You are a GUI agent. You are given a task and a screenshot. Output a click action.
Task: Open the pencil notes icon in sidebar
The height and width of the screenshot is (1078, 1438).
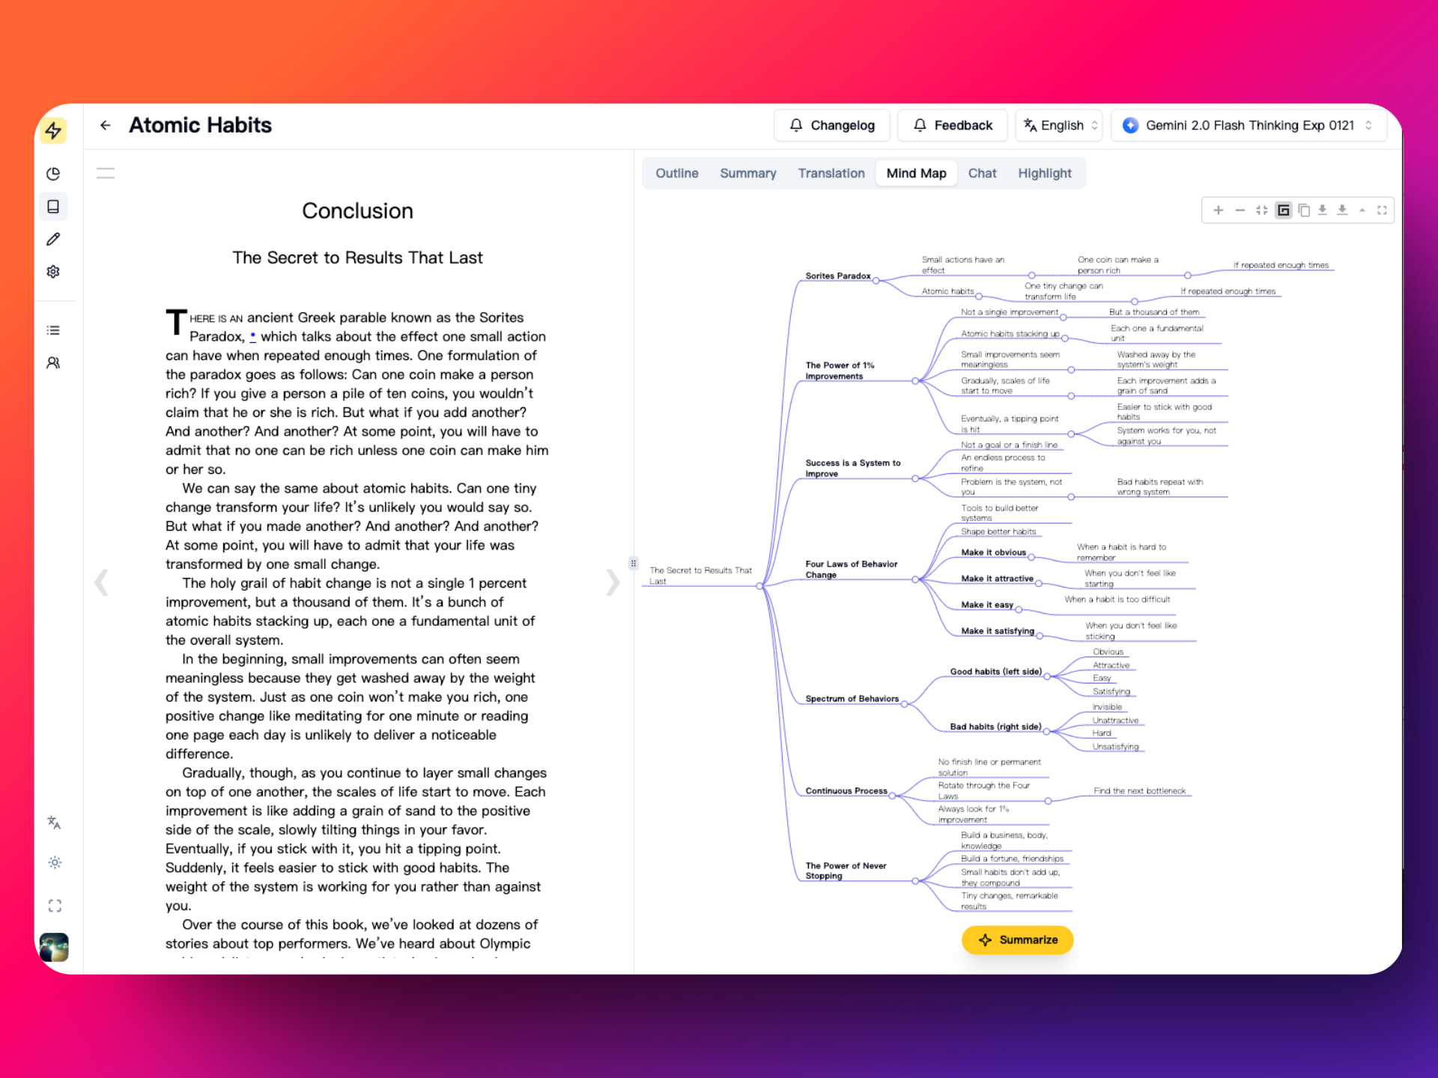click(x=53, y=240)
